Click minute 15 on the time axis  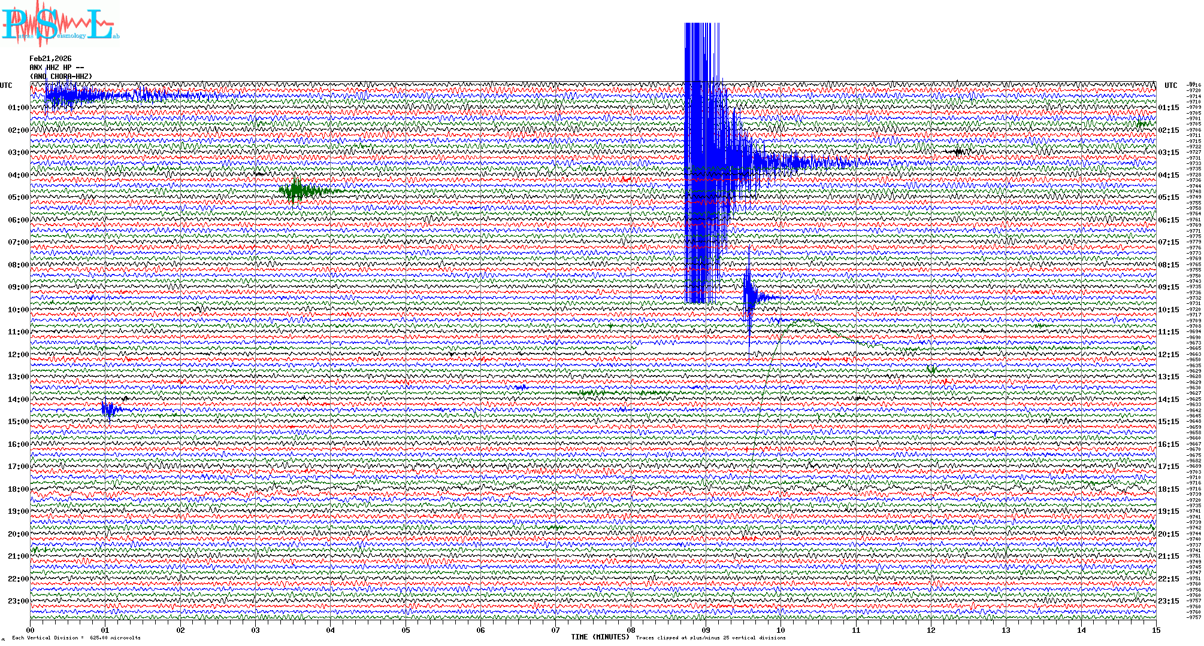[x=1155, y=630]
